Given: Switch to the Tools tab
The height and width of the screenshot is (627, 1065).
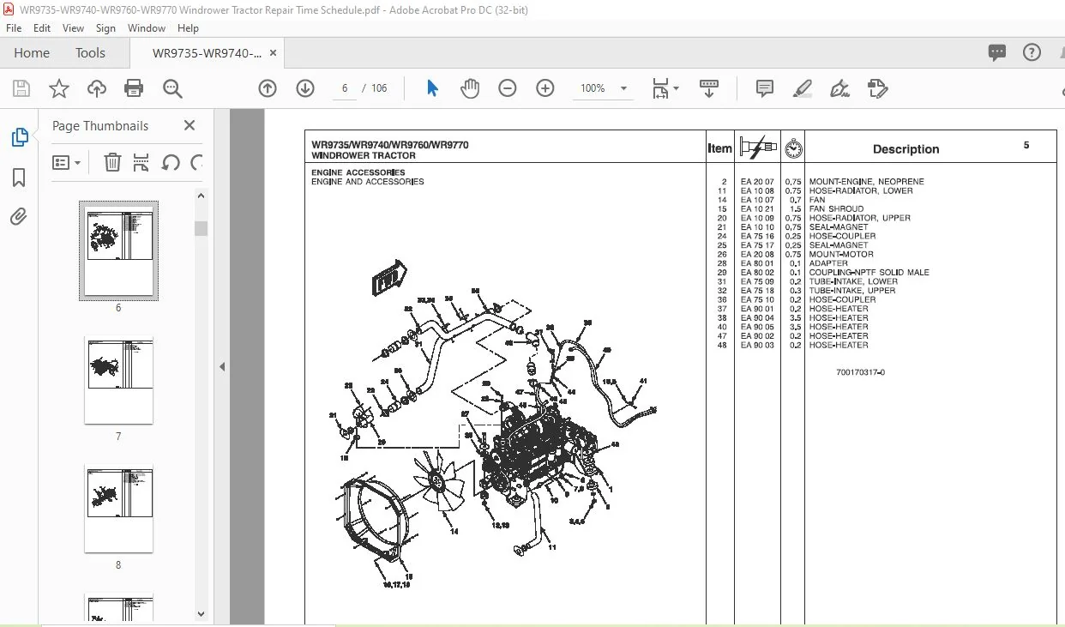Looking at the screenshot, I should pyautogui.click(x=90, y=53).
